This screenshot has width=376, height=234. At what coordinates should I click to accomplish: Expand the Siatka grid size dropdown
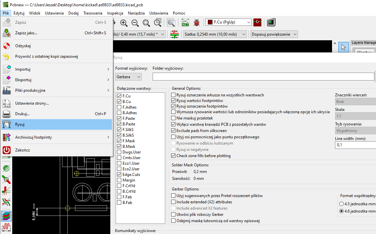[x=215, y=34]
